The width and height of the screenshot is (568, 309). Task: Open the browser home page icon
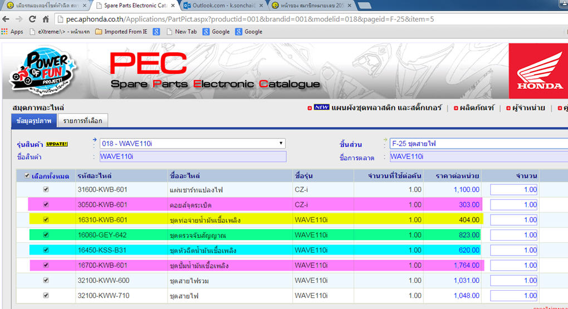pos(46,19)
